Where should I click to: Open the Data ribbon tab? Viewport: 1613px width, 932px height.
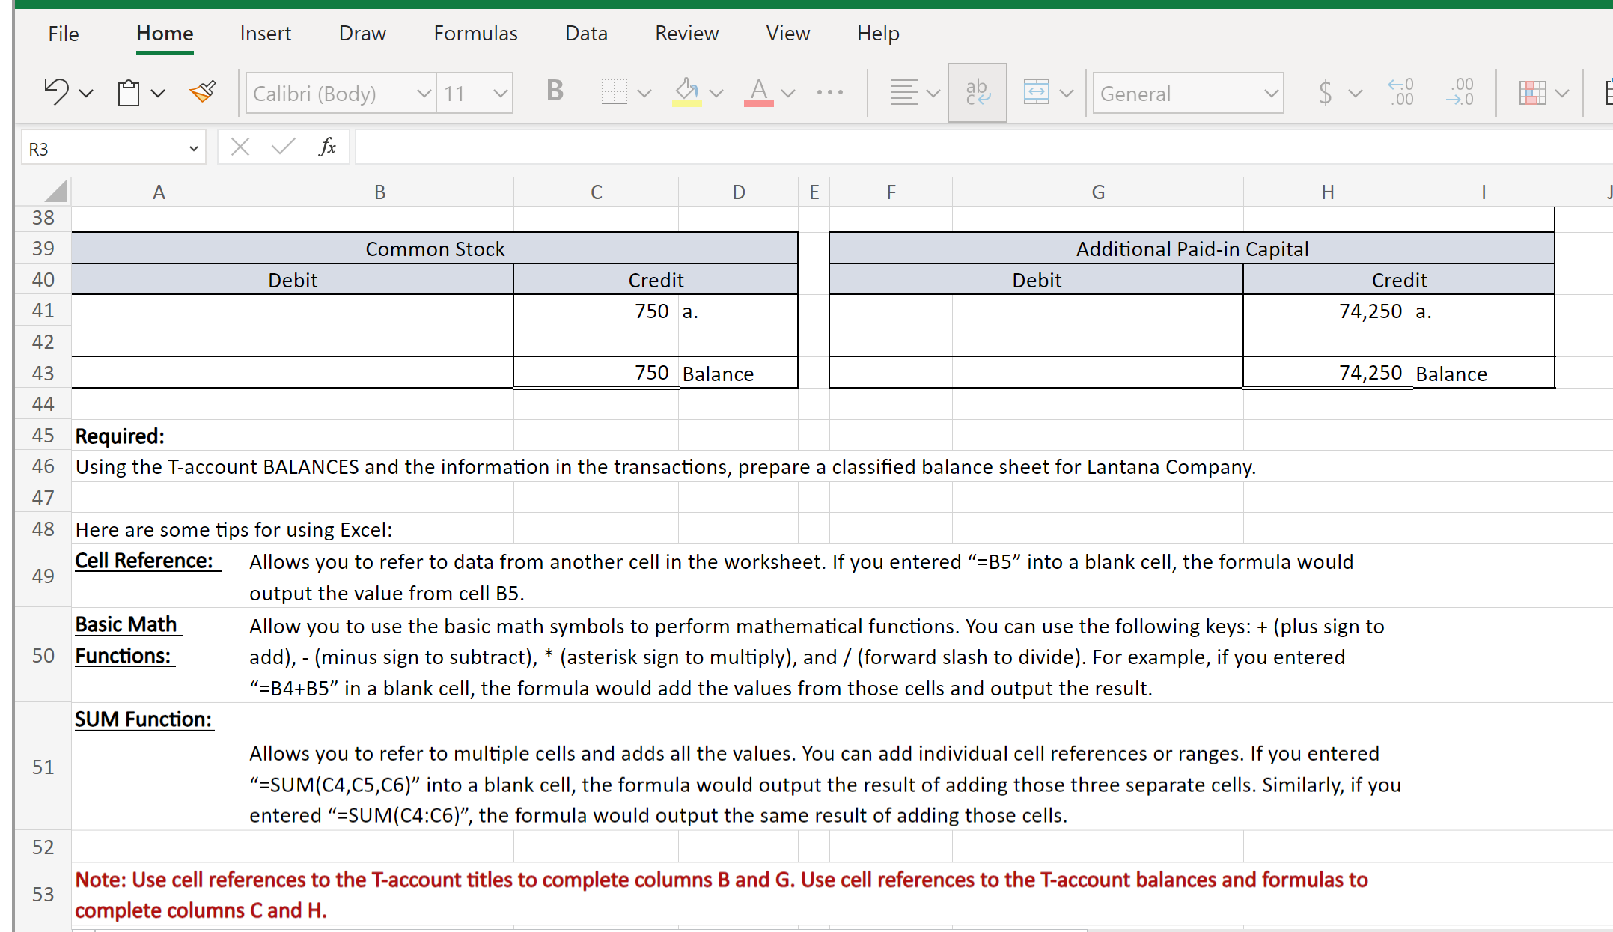coord(586,33)
